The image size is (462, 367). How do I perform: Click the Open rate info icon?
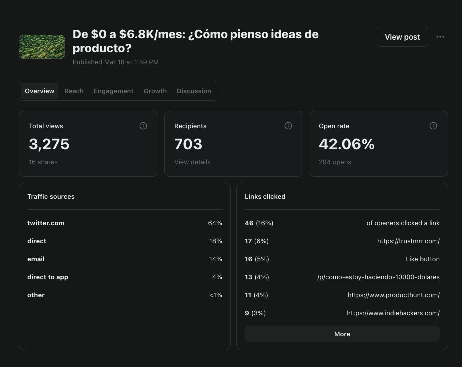[433, 126]
